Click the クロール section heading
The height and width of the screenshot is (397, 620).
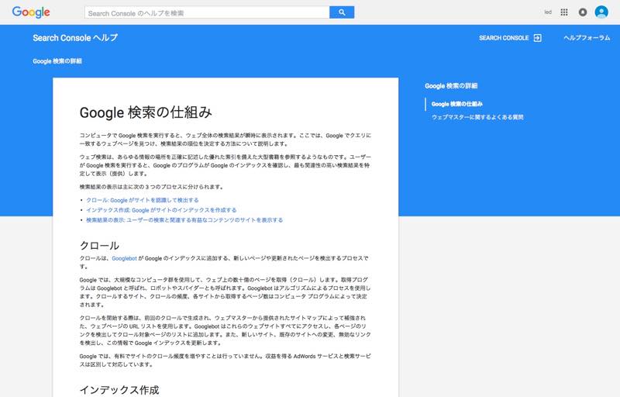tap(99, 246)
